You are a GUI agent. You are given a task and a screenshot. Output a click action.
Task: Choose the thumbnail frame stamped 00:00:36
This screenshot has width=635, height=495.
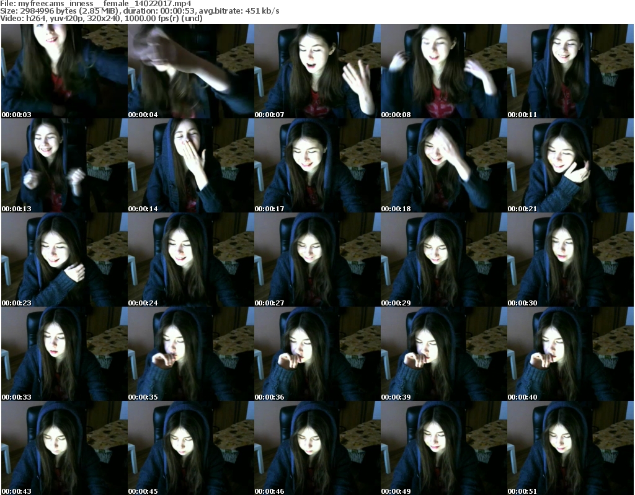point(317,354)
